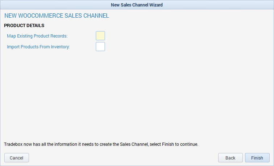This screenshot has height=166, width=274.
Task: Tick the Map Existing Product Records checkbox
Action: click(100, 36)
